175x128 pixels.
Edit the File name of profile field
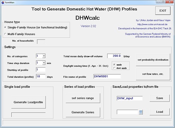[107, 76]
